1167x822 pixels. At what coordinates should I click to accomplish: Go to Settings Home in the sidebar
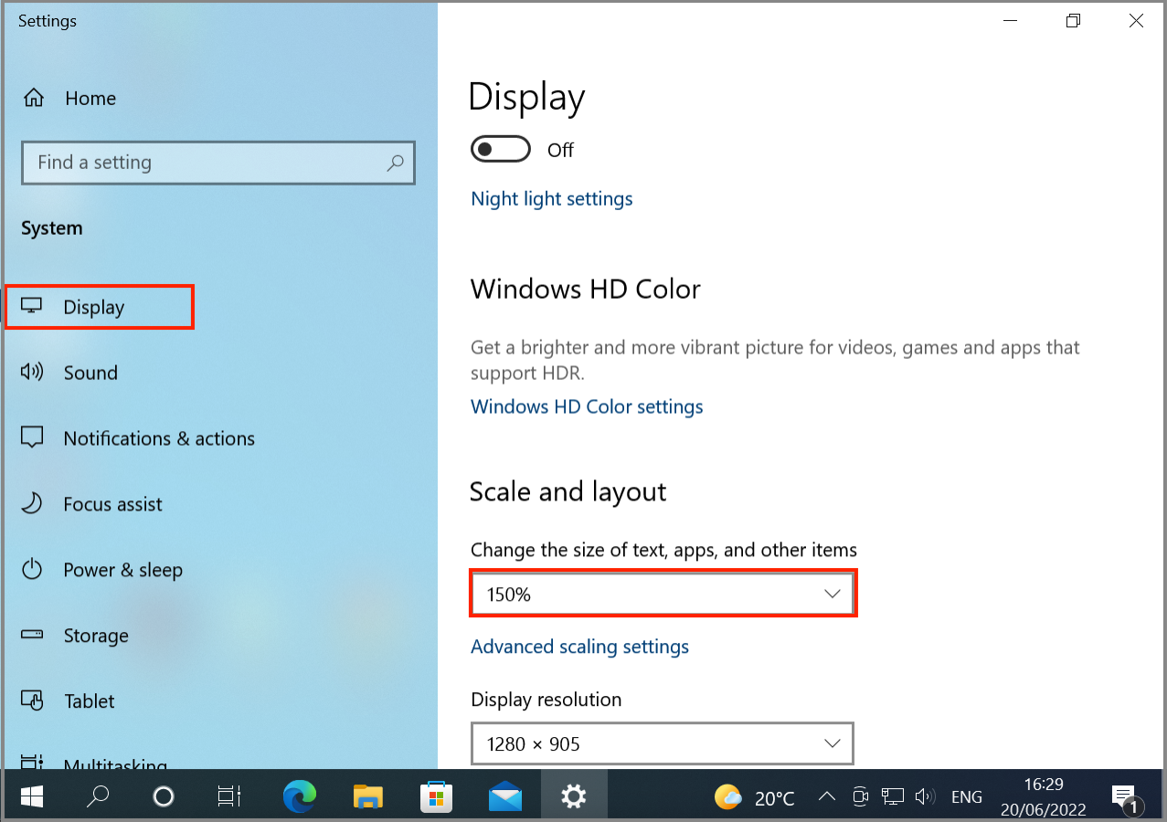[x=69, y=98]
